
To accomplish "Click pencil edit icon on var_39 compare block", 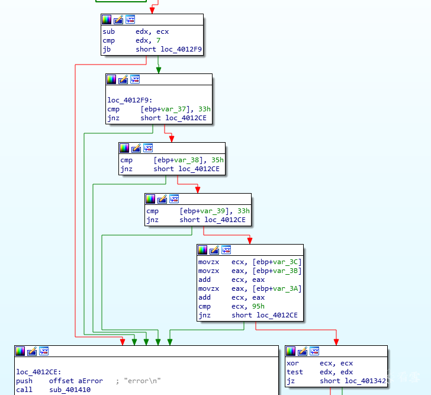I will 162,199.
